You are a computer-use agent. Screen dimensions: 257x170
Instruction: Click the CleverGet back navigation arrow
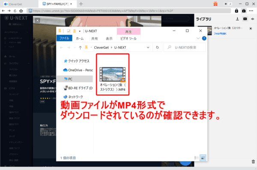[3, 11]
